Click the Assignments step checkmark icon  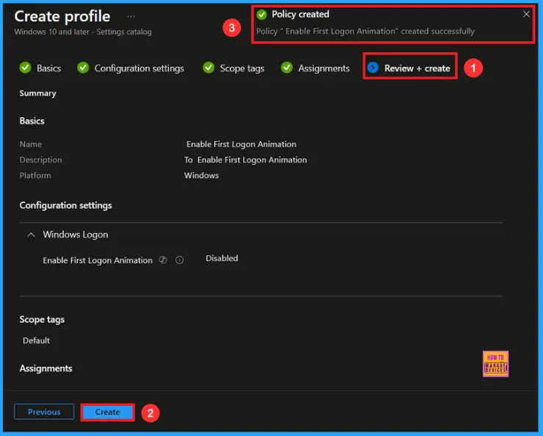287,68
